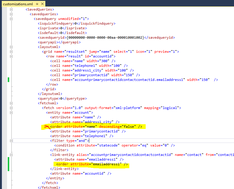The width and height of the screenshot is (234, 189).
Task: Pin the customizations.xml tab
Action: point(37,4)
